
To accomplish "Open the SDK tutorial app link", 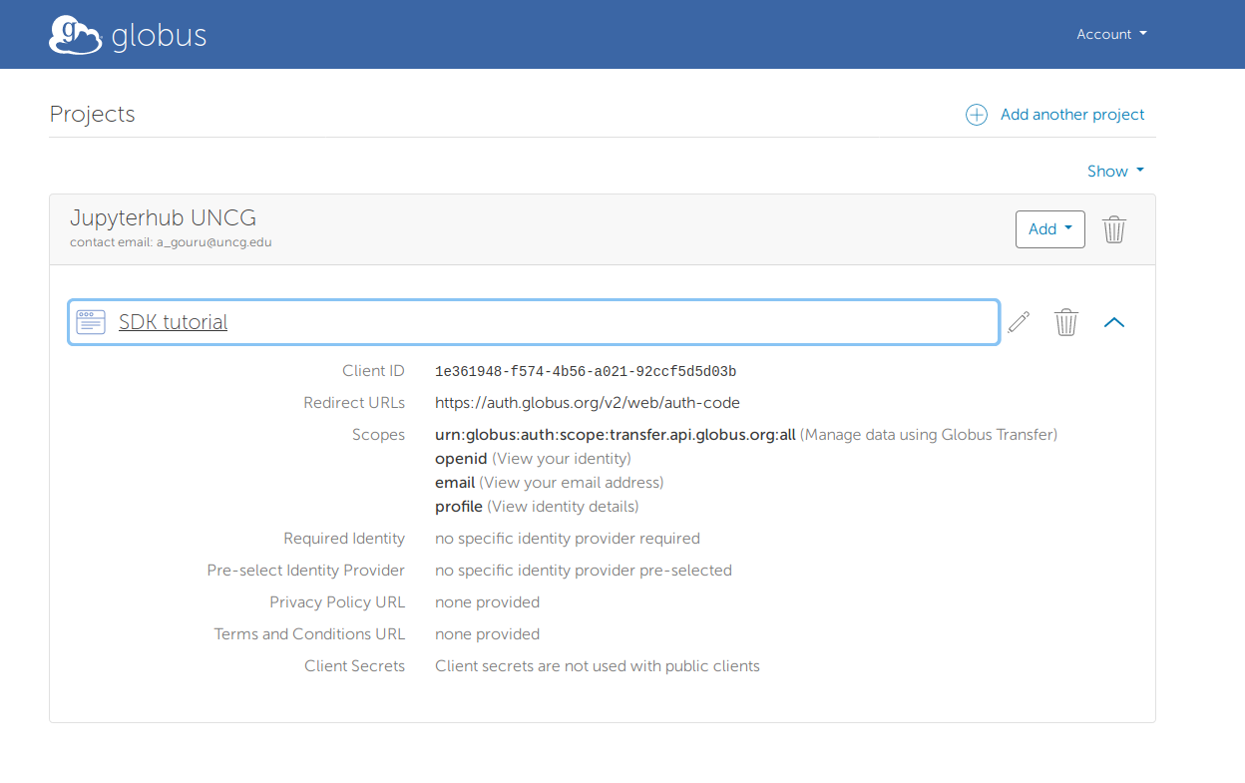I will (x=172, y=321).
